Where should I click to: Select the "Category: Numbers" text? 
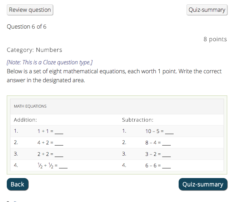point(35,50)
